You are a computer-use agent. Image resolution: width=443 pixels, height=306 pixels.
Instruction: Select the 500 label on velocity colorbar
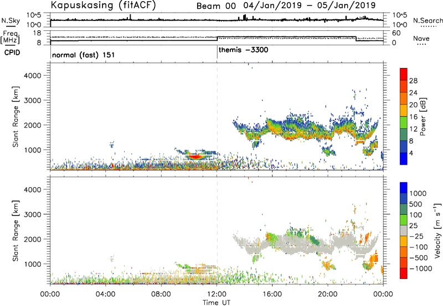point(415,204)
